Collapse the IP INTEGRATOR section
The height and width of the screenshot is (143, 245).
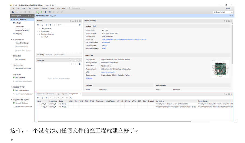11,39
